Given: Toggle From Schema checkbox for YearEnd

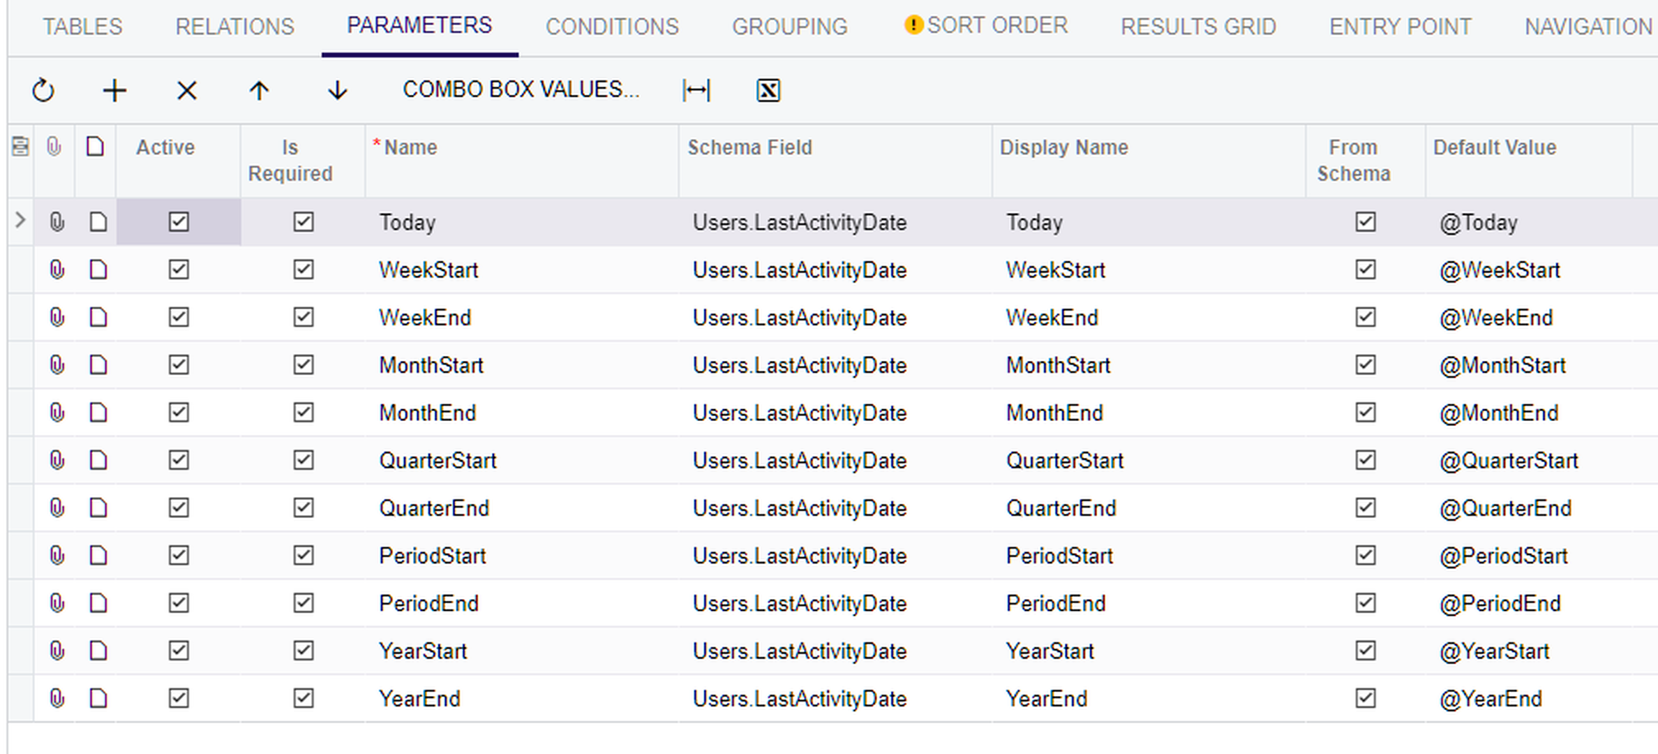Looking at the screenshot, I should pos(1365,698).
